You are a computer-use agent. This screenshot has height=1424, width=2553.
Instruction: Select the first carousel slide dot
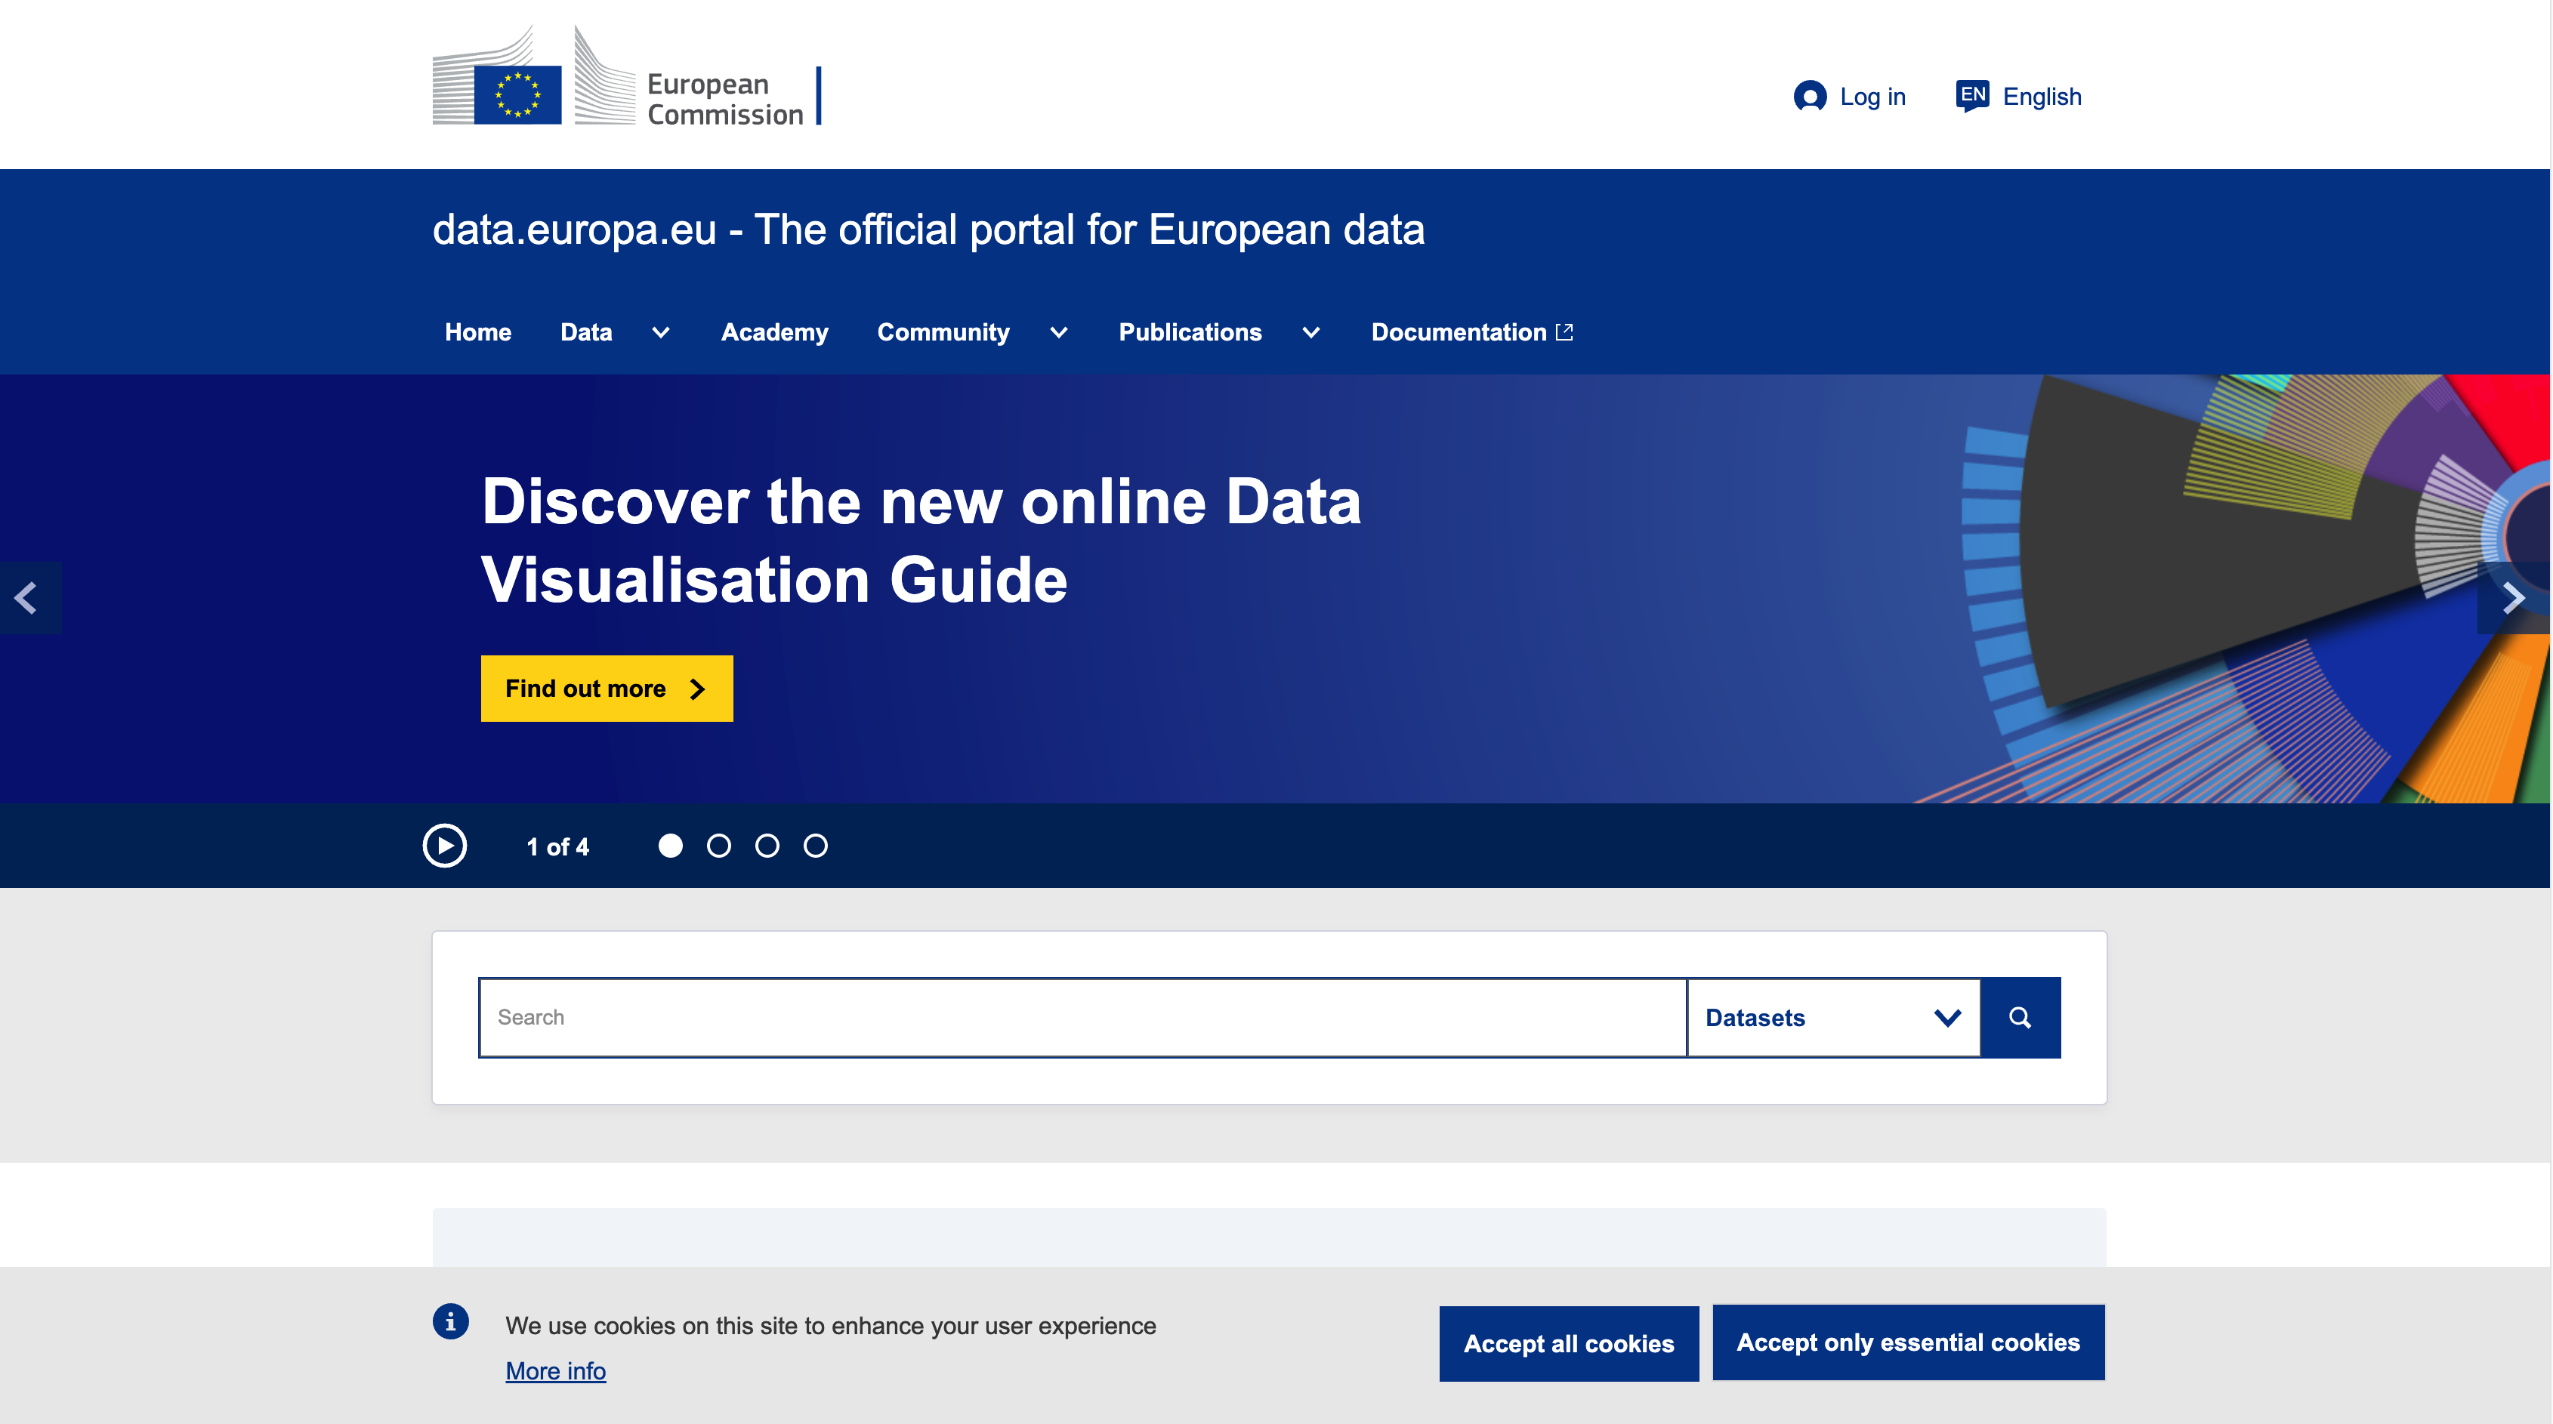coord(671,846)
